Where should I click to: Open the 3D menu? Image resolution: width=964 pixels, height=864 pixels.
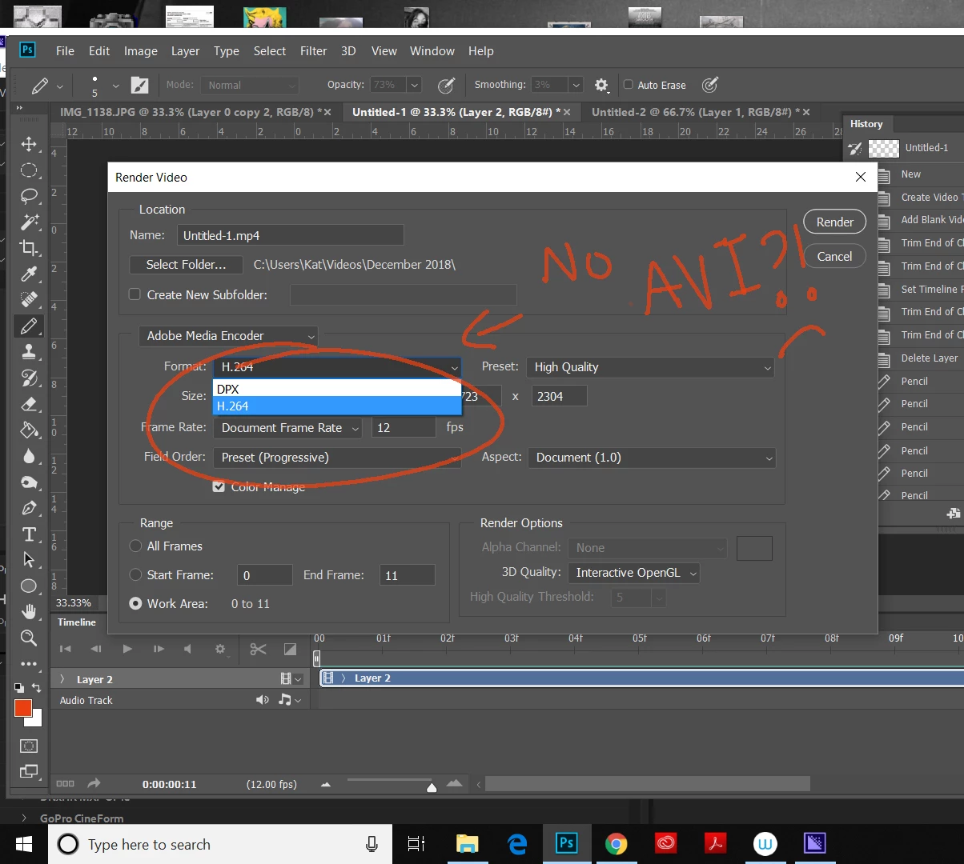(x=348, y=50)
